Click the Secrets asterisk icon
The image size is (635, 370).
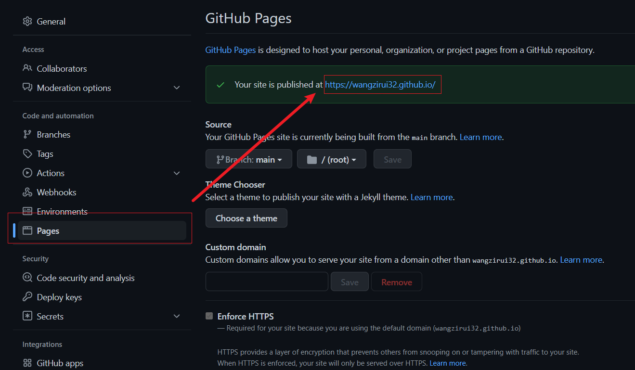[27, 316]
